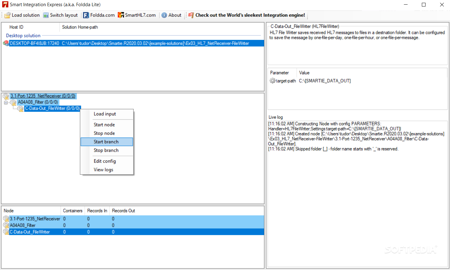The image size is (450, 270).
Task: Select the DESKTOP-BF4I8JB:17240 host row
Action: [133, 43]
